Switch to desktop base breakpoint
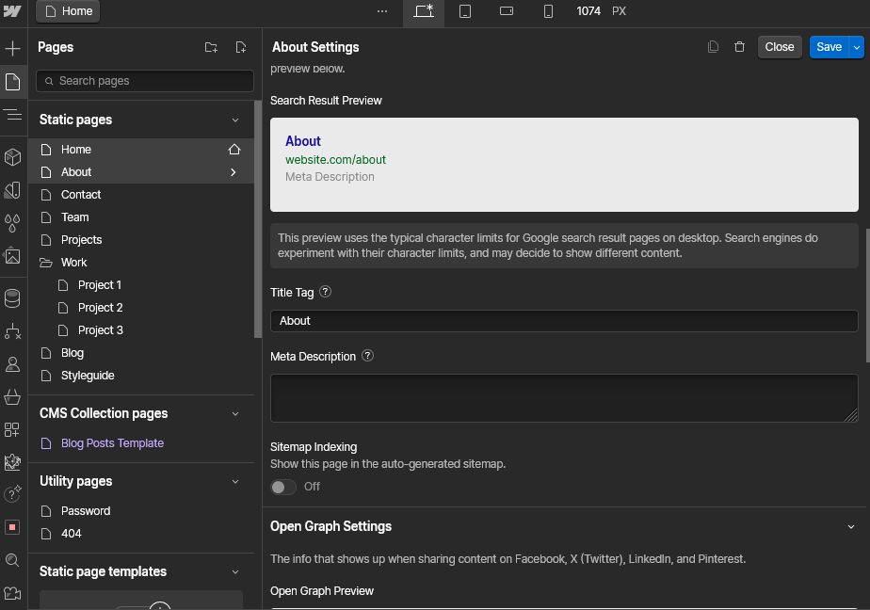 click(x=424, y=11)
